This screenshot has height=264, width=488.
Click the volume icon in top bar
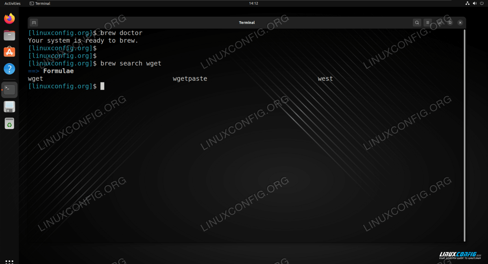coord(475,3)
